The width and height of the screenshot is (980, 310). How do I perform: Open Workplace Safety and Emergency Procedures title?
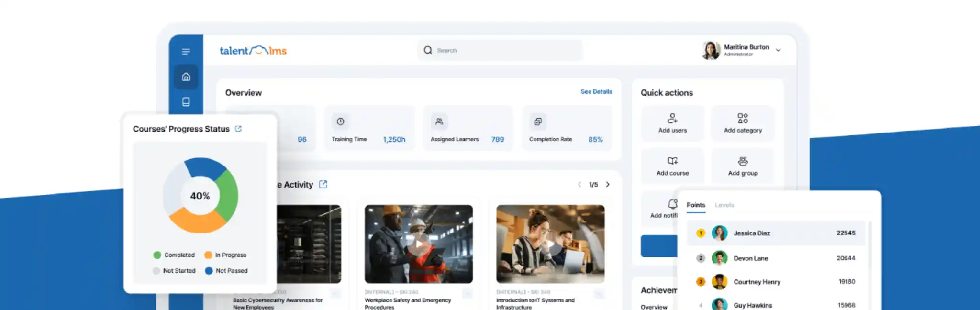(x=408, y=304)
